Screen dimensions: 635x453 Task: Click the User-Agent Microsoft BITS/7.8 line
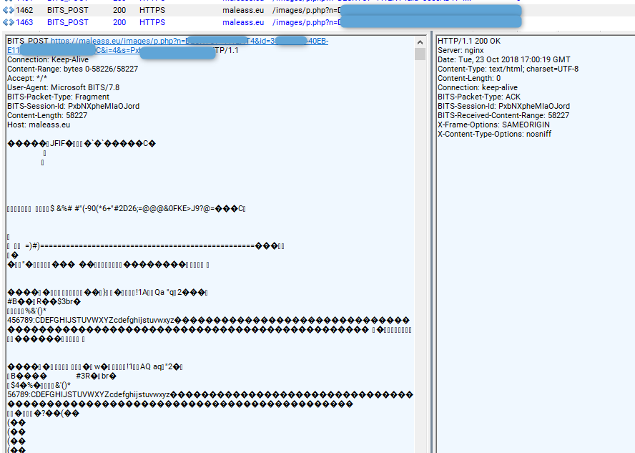point(63,87)
